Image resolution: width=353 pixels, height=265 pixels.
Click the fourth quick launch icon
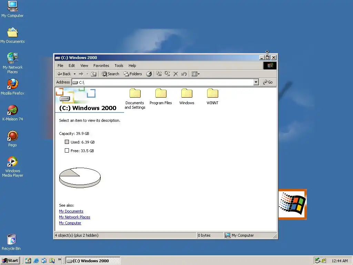(52, 261)
